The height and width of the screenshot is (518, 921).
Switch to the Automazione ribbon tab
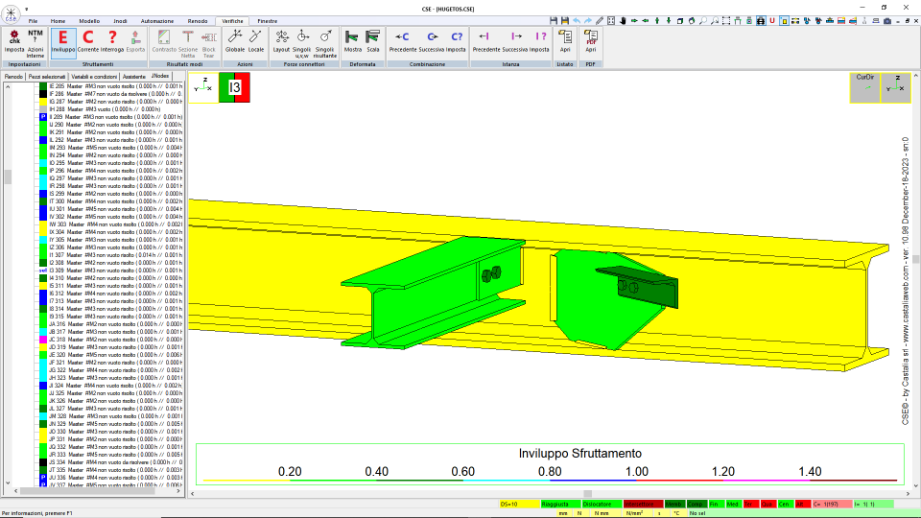pyautogui.click(x=156, y=21)
